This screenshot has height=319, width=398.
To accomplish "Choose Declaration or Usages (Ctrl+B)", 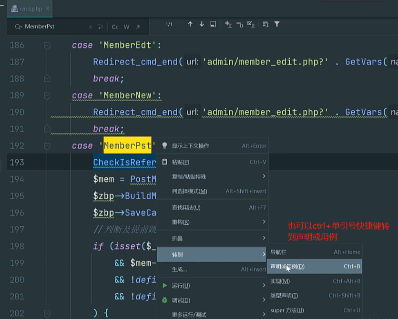I will pos(315,266).
